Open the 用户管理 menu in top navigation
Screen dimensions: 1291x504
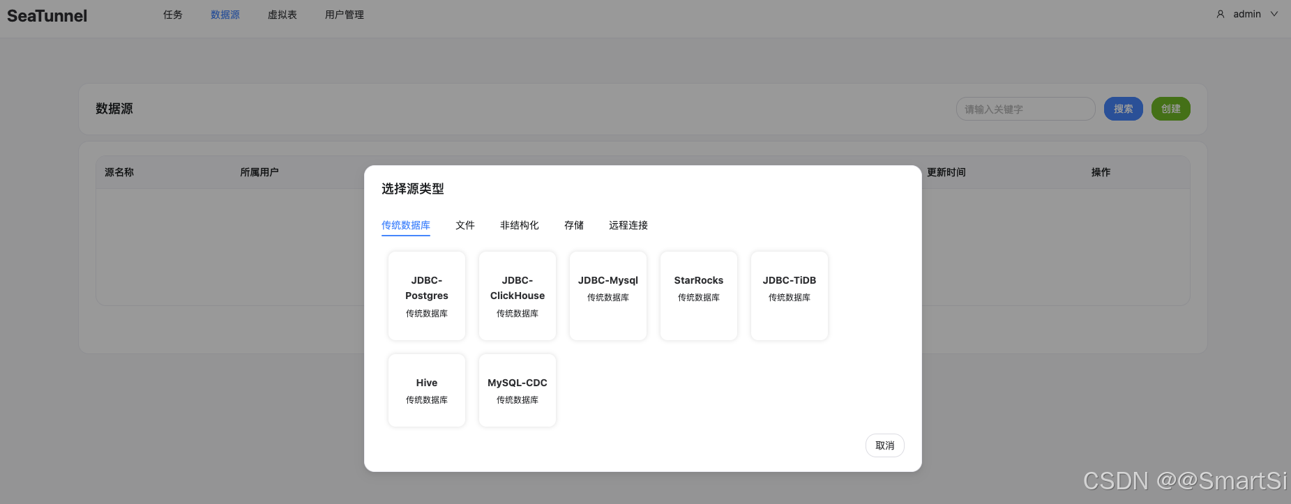click(x=345, y=15)
